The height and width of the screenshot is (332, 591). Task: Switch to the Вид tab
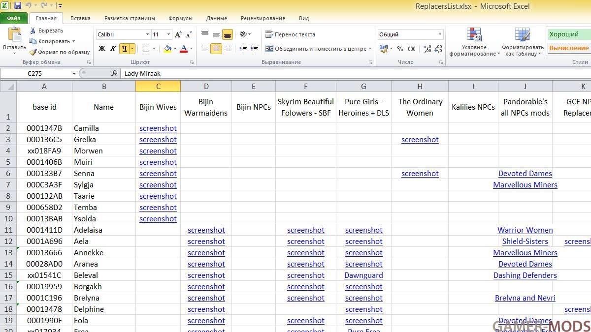[x=304, y=18]
